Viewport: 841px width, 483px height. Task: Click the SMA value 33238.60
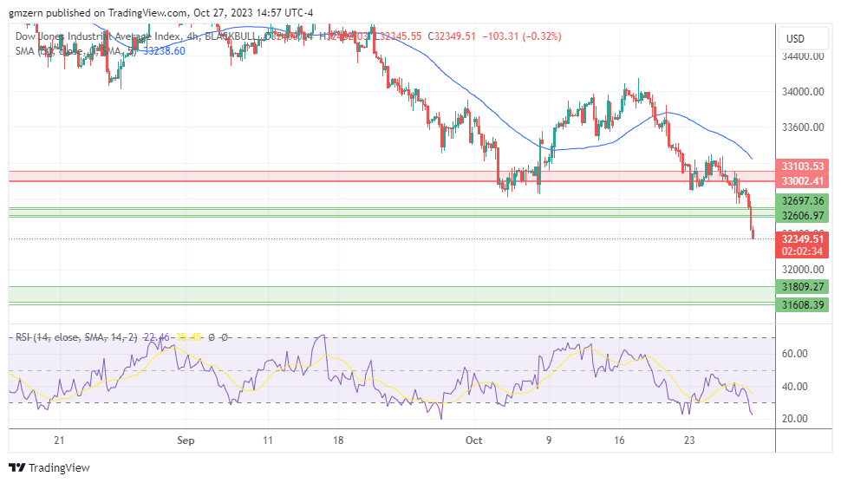click(164, 51)
